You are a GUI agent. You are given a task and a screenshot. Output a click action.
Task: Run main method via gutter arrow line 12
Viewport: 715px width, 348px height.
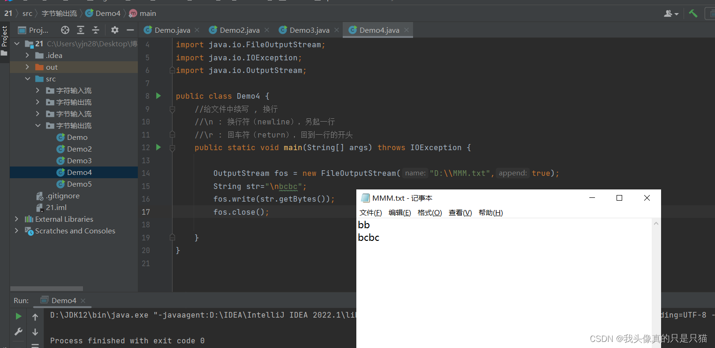(158, 147)
